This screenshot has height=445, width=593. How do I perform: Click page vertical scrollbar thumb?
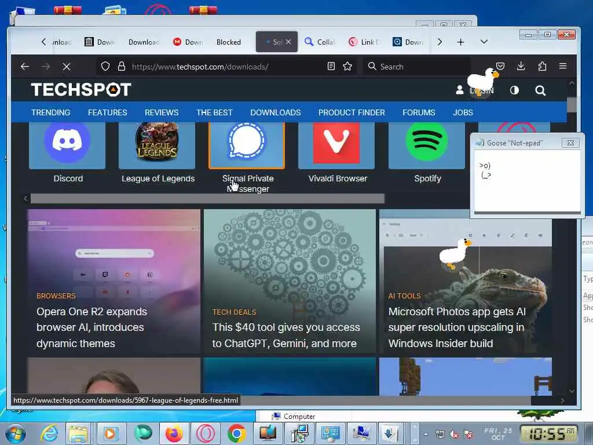coord(572,105)
